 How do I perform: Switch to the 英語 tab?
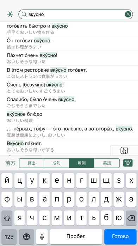pyautogui.click(x=107, y=163)
